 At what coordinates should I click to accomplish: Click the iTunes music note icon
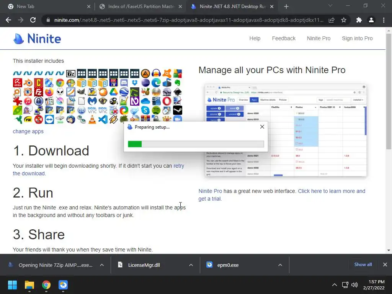28,101
